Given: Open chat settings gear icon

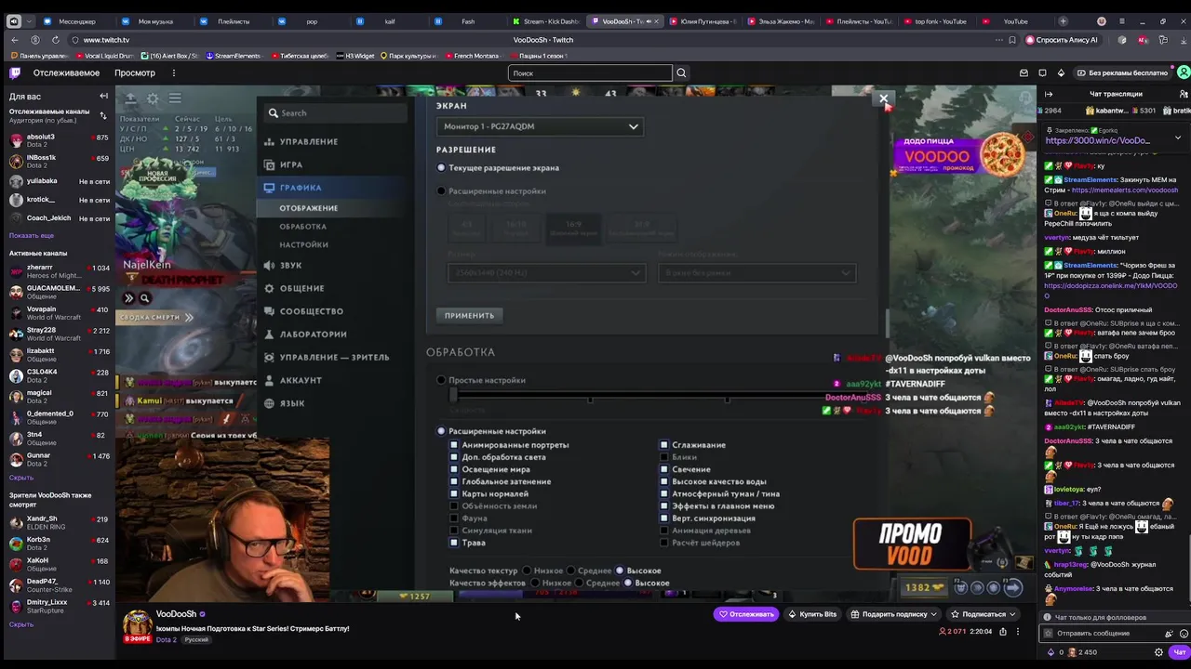Looking at the screenshot, I should click(1158, 652).
